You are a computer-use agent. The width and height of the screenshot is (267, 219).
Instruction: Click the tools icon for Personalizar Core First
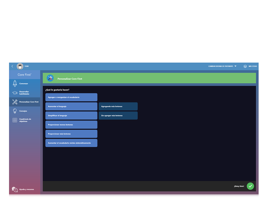pyautogui.click(x=15, y=102)
